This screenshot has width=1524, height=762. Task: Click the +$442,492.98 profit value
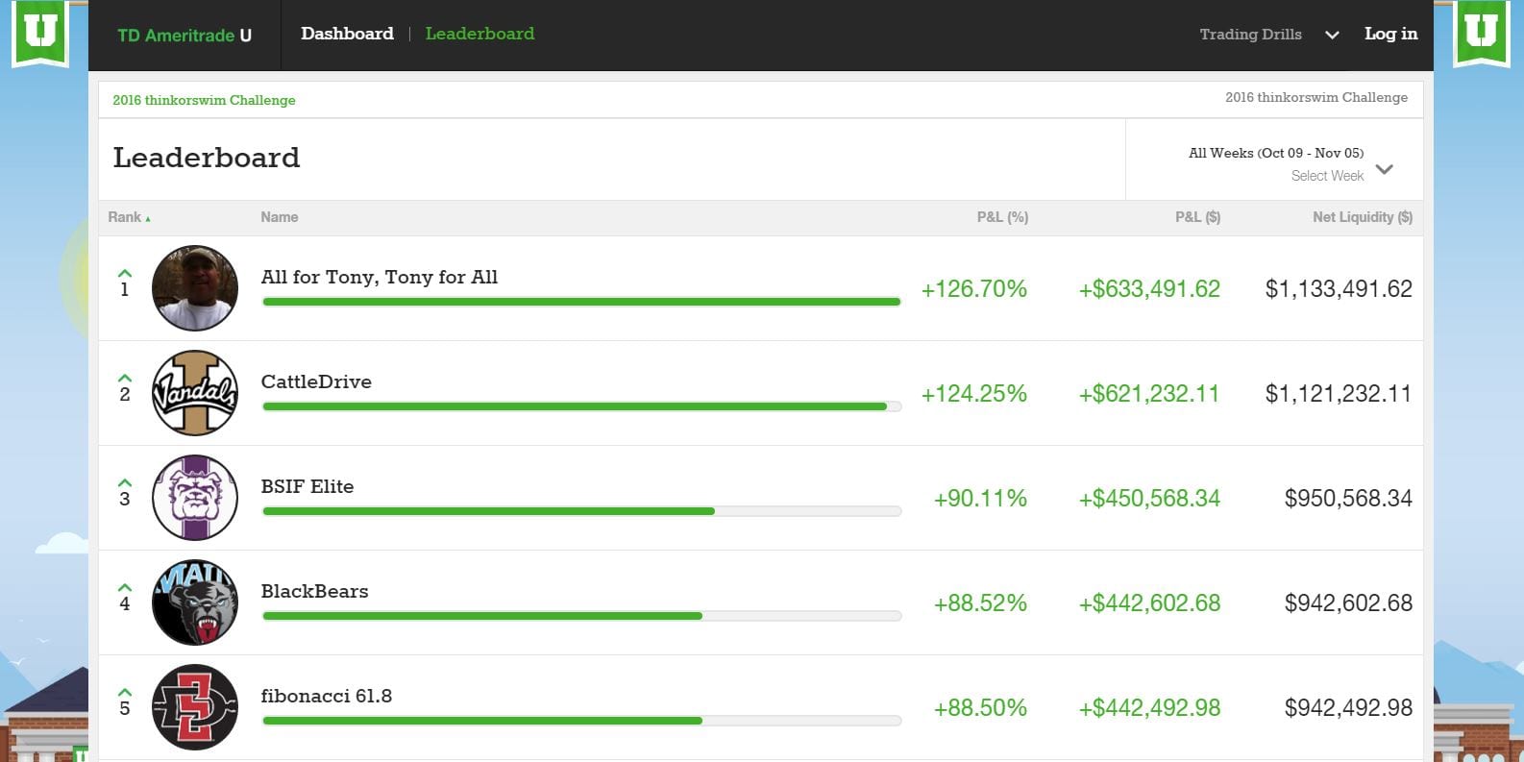point(1149,707)
